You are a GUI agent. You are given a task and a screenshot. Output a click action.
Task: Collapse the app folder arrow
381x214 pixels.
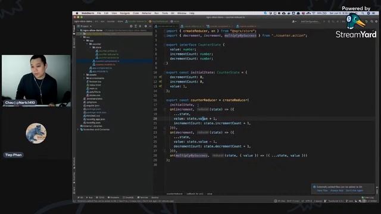[x=85, y=40]
